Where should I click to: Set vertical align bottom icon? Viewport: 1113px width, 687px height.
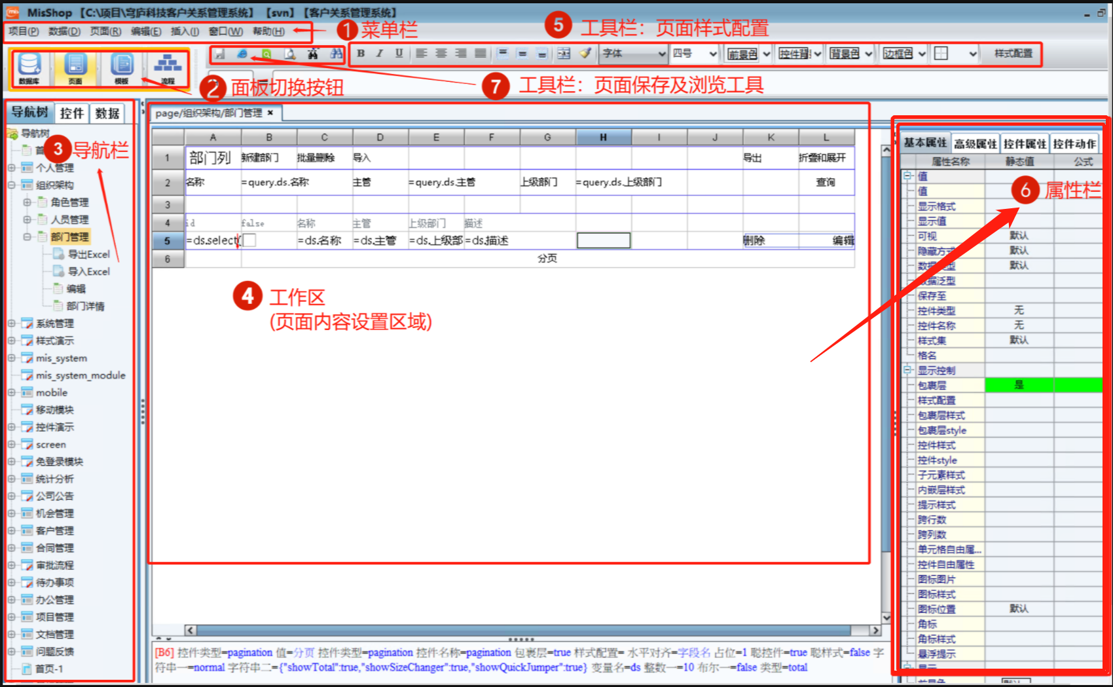pyautogui.click(x=542, y=54)
